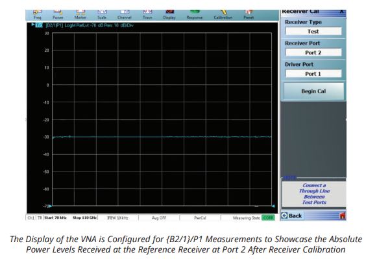Open the Scale toolbar icon
The width and height of the screenshot is (366, 259).
click(x=102, y=15)
